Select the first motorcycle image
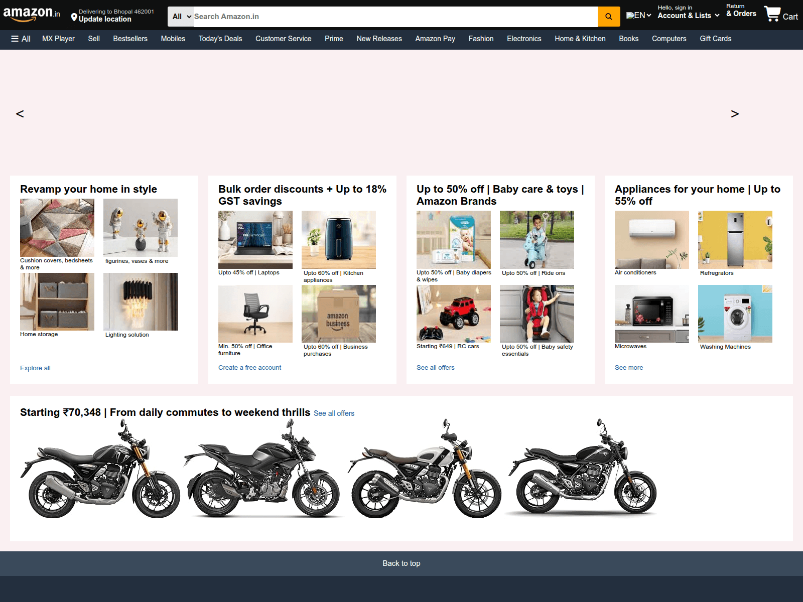This screenshot has width=803, height=602. 100,469
